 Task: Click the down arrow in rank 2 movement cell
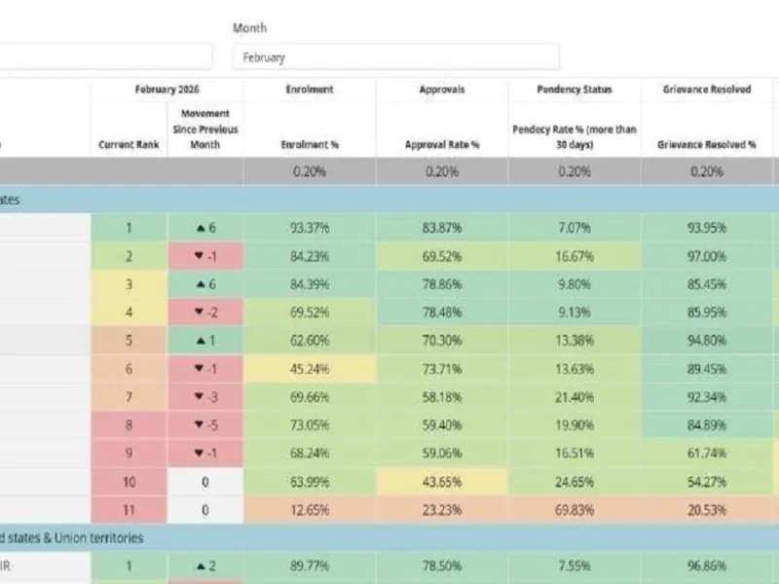(x=200, y=256)
